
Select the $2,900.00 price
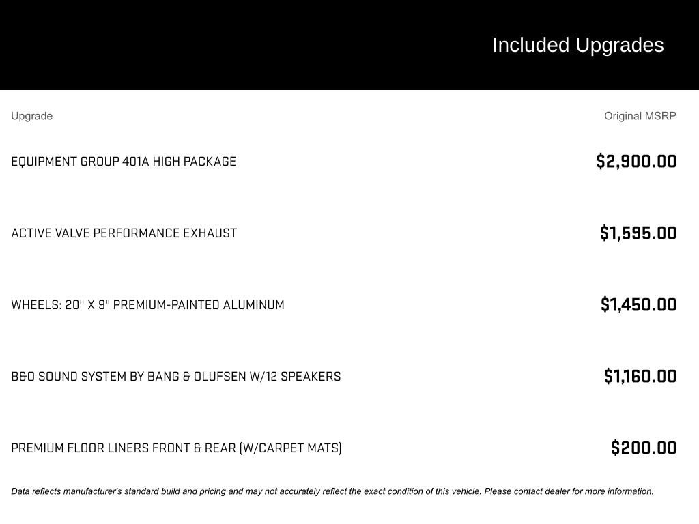point(636,162)
